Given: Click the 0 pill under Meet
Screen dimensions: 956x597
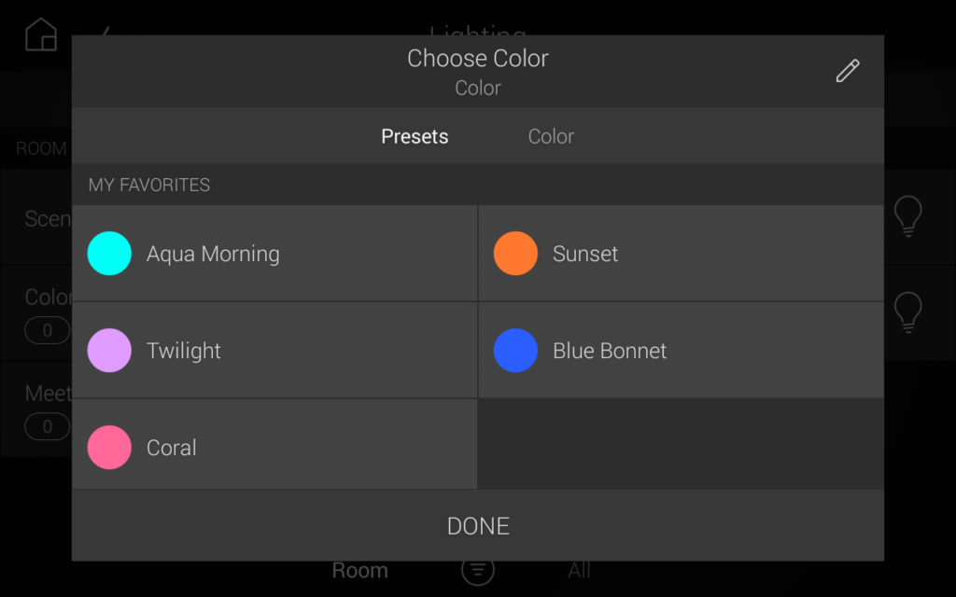Looking at the screenshot, I should (x=47, y=427).
